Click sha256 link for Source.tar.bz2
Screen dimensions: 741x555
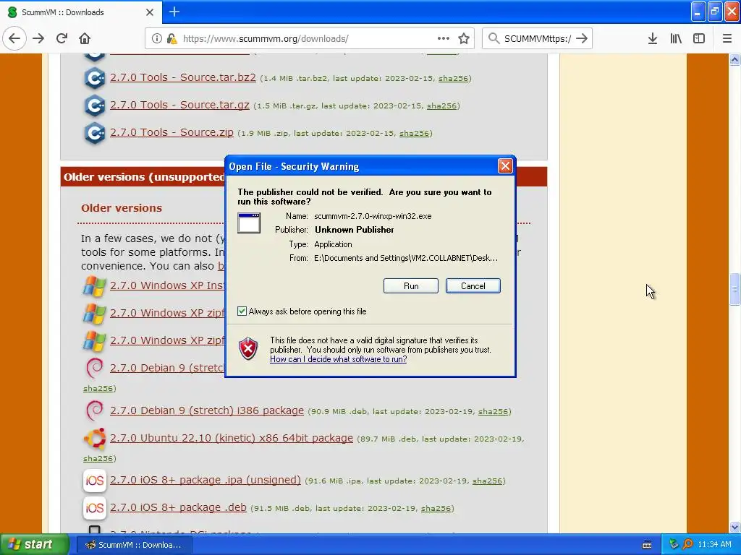453,78
